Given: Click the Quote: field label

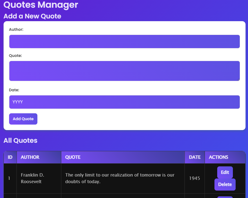Looking at the screenshot, I should pyautogui.click(x=15, y=56).
